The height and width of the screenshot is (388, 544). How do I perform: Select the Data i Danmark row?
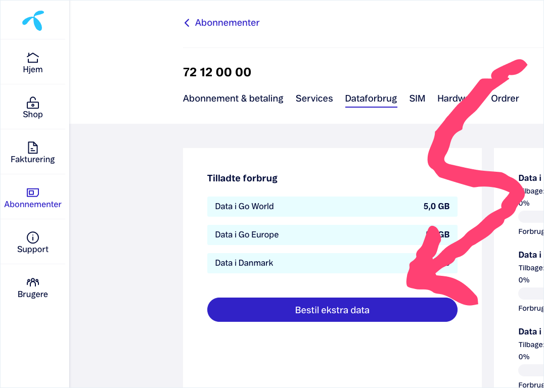click(x=332, y=263)
